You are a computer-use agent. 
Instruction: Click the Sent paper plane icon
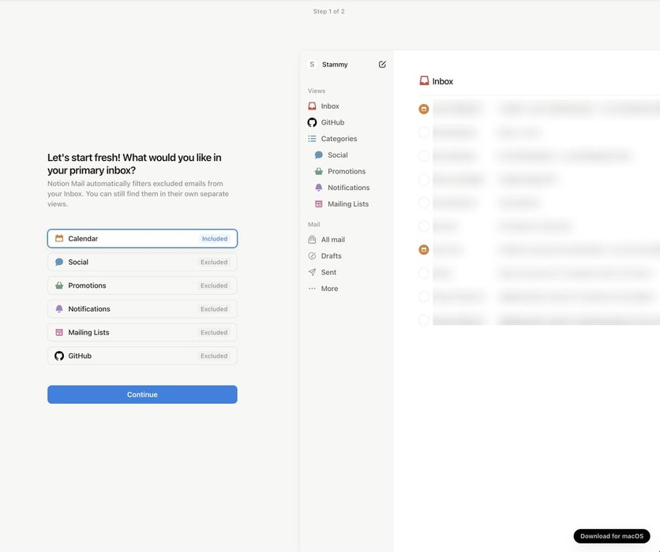[312, 272]
